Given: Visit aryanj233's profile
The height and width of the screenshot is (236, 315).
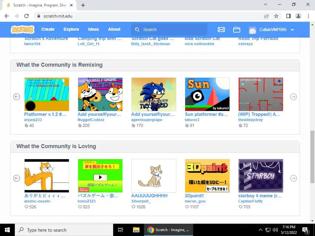Looking at the screenshot, I should coord(33,120).
